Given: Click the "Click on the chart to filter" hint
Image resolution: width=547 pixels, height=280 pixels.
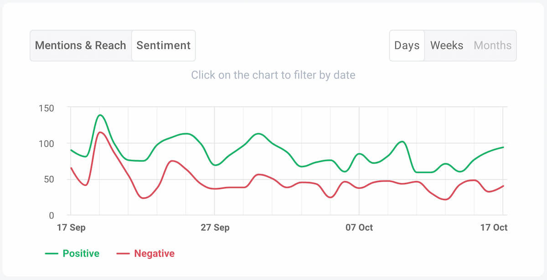Looking at the screenshot, I should coord(273,75).
